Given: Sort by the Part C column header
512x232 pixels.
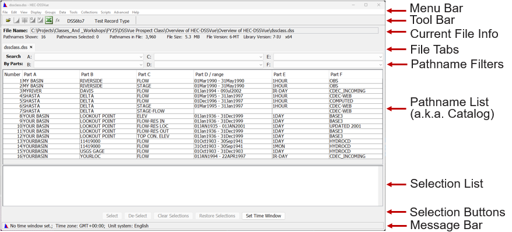Looking at the screenshot, I should point(165,75).
